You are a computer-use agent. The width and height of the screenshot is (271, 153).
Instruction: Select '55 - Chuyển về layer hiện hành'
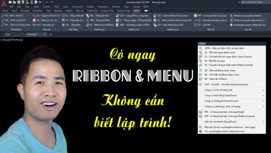pos(232,65)
